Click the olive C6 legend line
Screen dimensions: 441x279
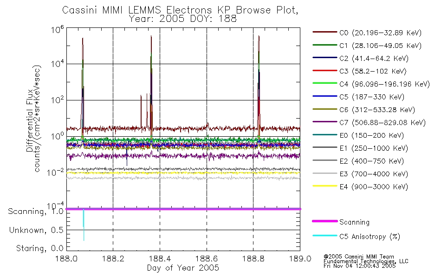[x=325, y=109]
